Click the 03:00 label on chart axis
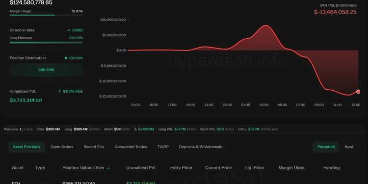The width and height of the screenshot is (368, 184). pyautogui.click(x=264, y=105)
